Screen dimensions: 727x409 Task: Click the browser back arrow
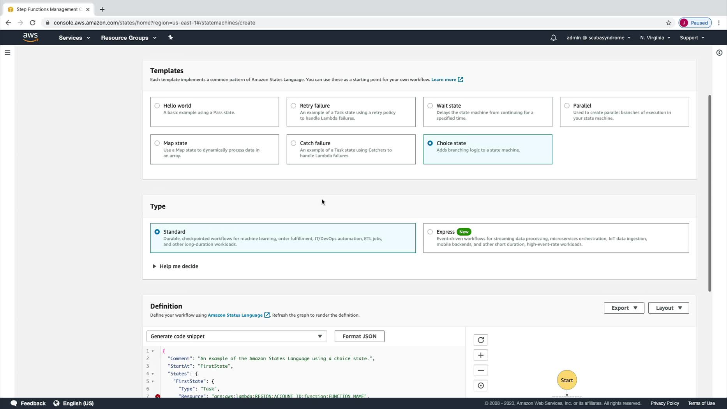pyautogui.click(x=8, y=23)
